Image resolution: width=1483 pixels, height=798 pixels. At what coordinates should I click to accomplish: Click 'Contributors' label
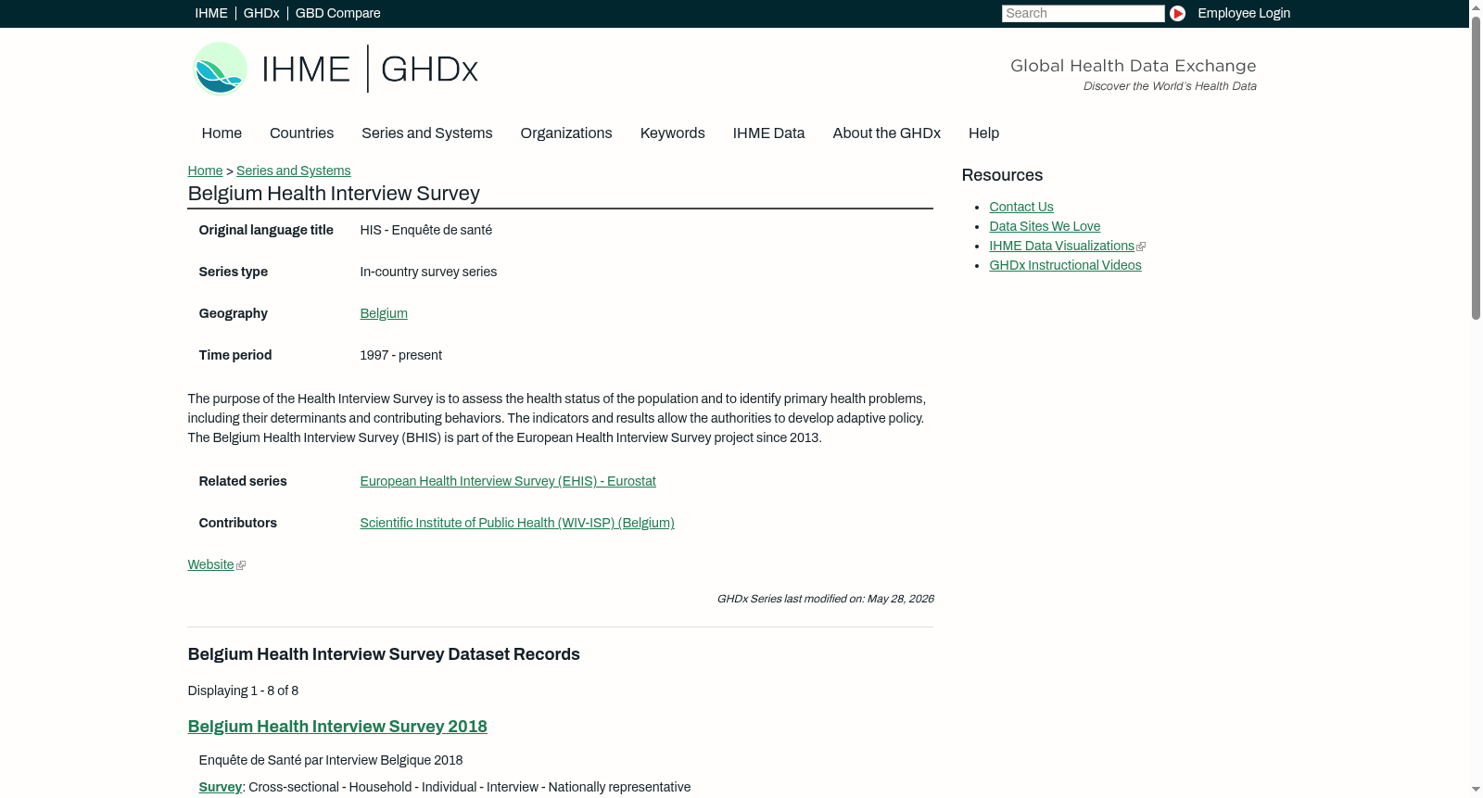pyautogui.click(x=238, y=523)
